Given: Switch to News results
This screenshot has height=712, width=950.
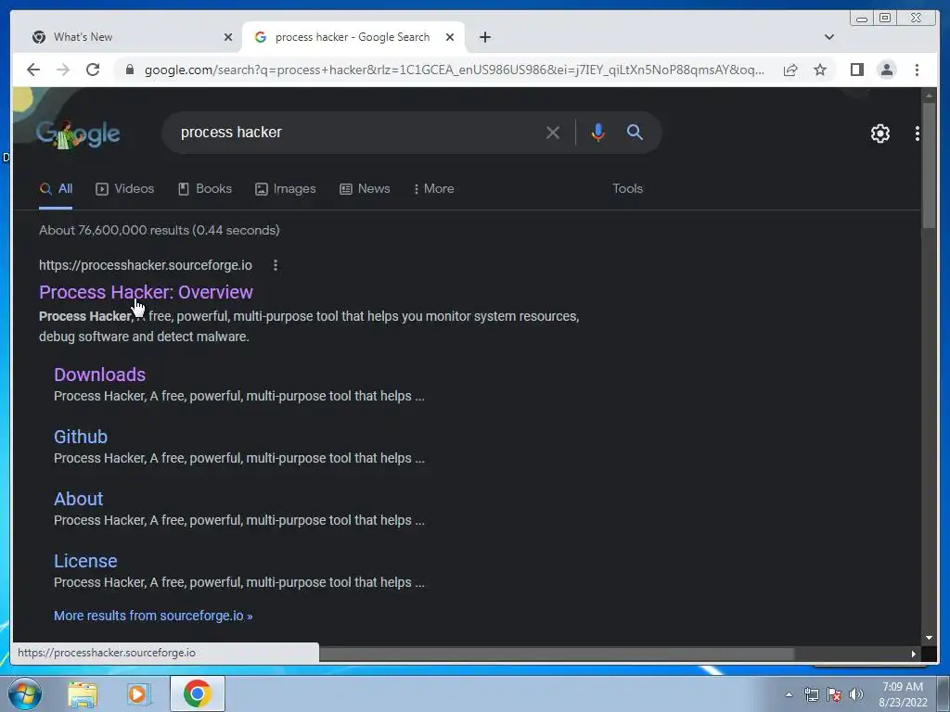Looking at the screenshot, I should pos(365,189).
